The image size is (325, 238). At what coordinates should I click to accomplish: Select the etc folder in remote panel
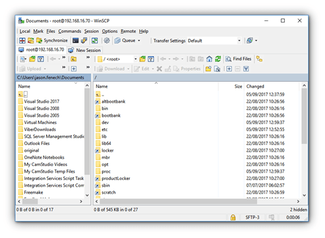tap(105, 129)
